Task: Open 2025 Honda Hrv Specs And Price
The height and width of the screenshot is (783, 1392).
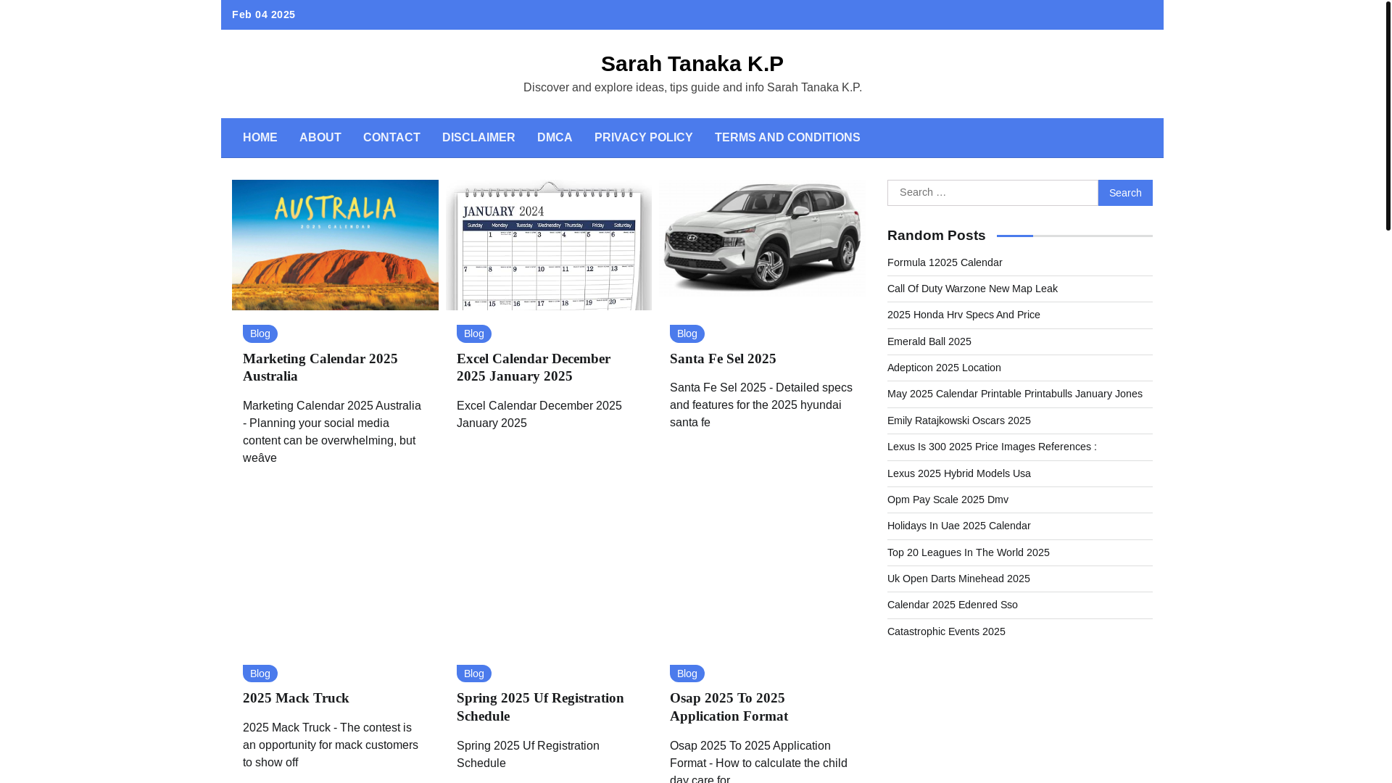Action: pyautogui.click(x=964, y=315)
